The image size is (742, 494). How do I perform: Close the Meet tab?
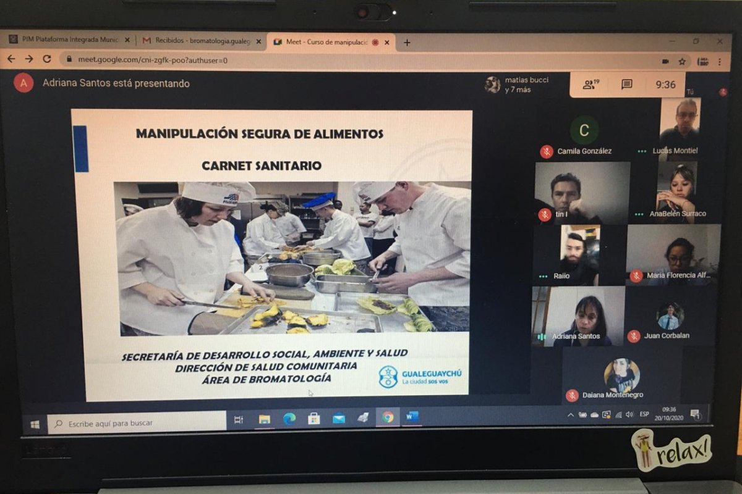(x=387, y=43)
